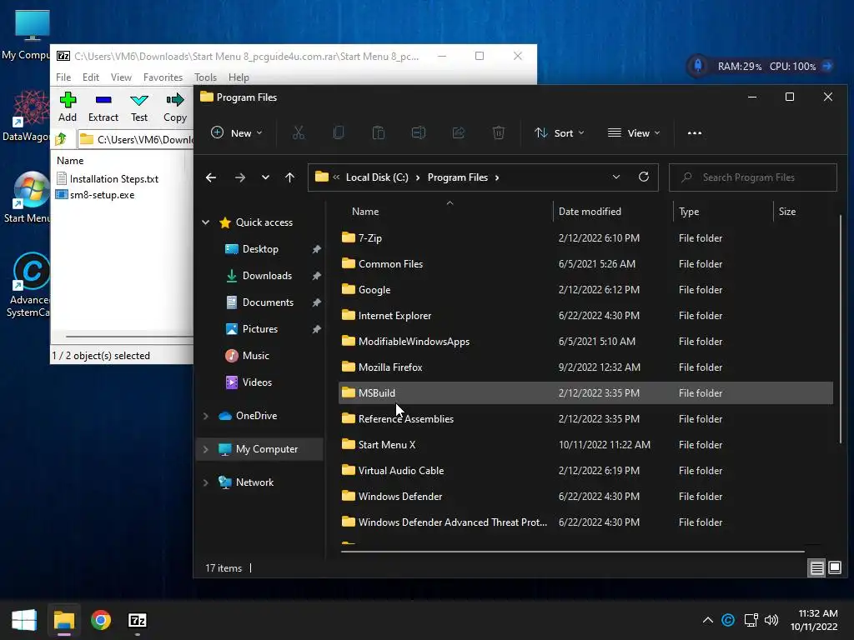The image size is (854, 640).
Task: Go up one folder level with up arrow
Action: tap(289, 177)
